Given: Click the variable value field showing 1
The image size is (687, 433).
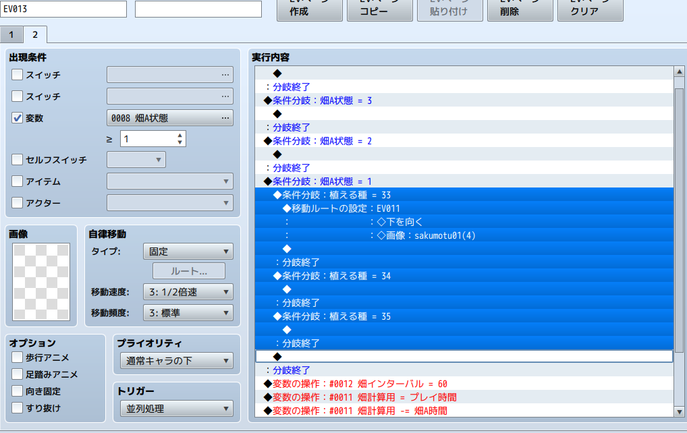Looking at the screenshot, I should [148, 139].
